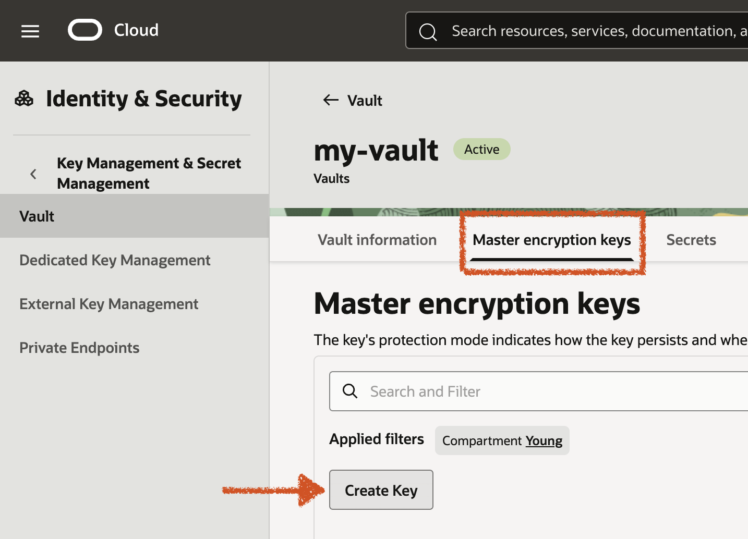
Task: Select the Identity & Security cube icon
Action: pos(23,98)
